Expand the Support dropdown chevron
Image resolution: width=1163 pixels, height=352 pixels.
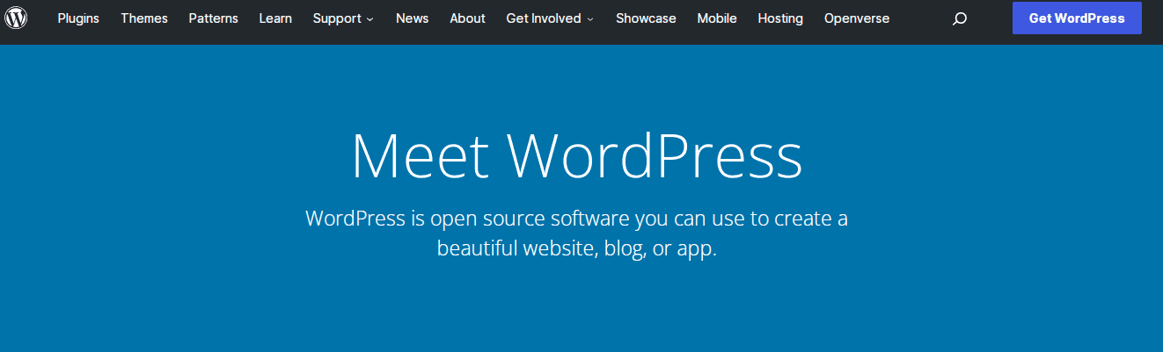370,19
